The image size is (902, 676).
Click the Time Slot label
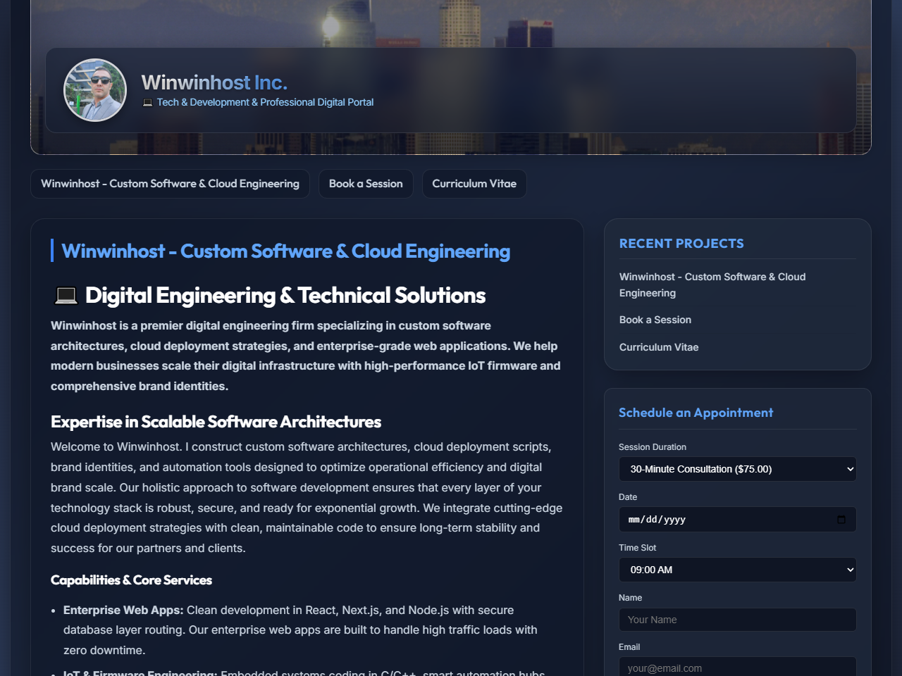637,548
